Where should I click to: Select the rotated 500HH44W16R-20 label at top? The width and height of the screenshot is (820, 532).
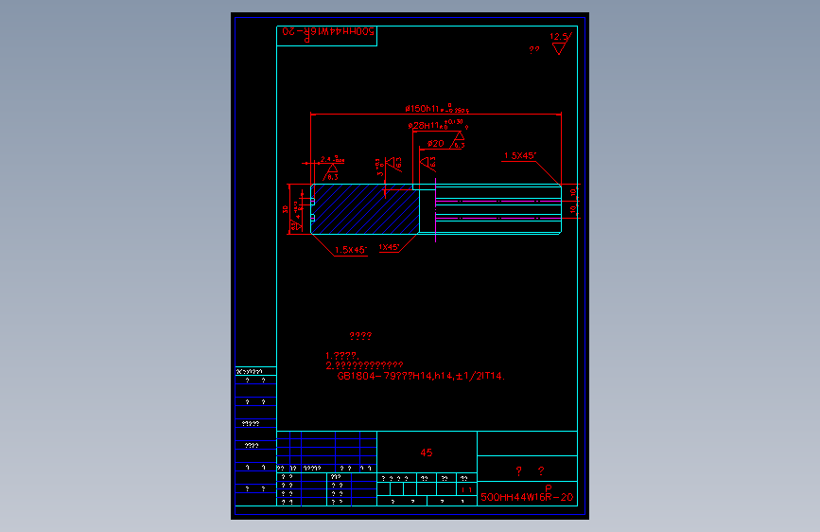[328, 31]
